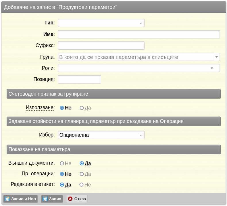Click the Счетоводен признак за групиране header
Image resolution: width=227 pixels, height=206 pixels.
pos(114,94)
